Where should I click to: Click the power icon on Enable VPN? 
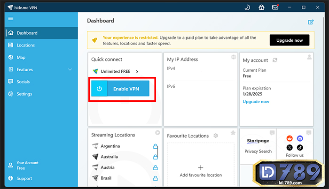99,89
